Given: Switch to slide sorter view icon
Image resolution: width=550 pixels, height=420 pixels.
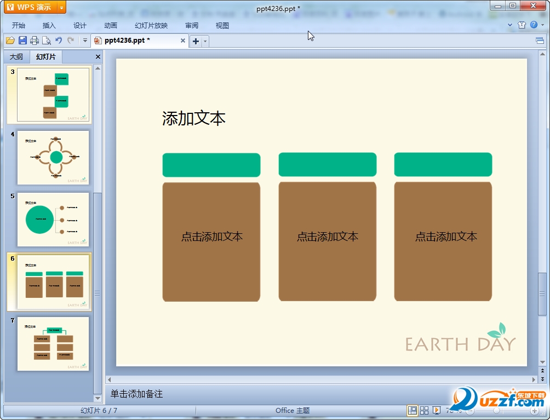Looking at the screenshot, I should click(424, 410).
